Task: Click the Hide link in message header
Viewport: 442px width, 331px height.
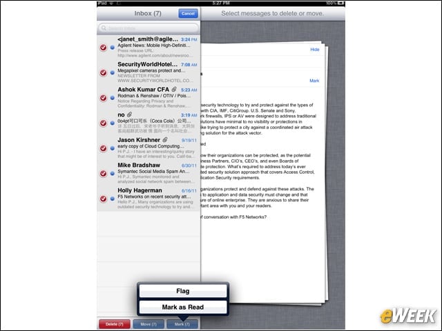Action: 315,50
